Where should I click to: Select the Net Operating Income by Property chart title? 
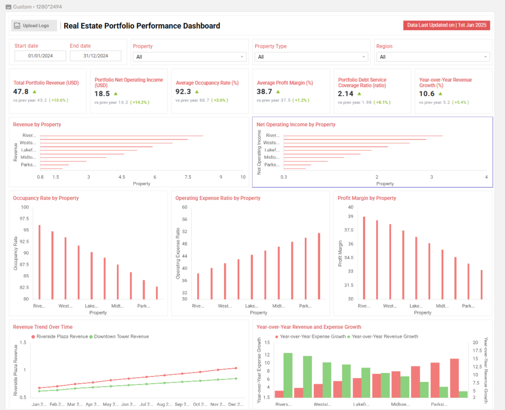click(x=296, y=125)
